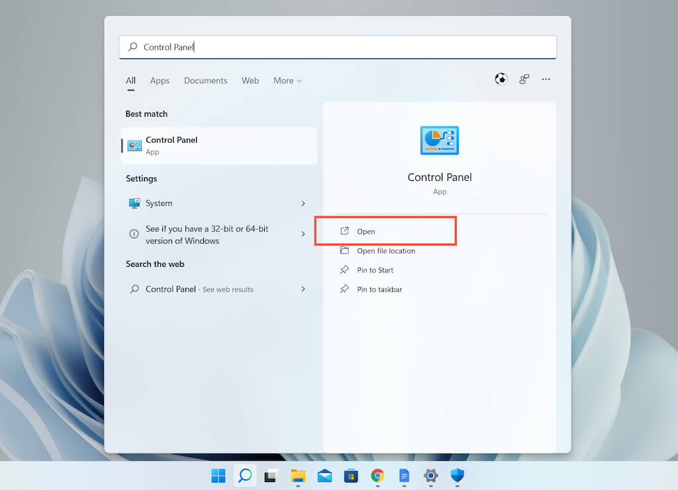The image size is (678, 490).
Task: Open the Windows Start button on taskbar
Action: tap(218, 475)
